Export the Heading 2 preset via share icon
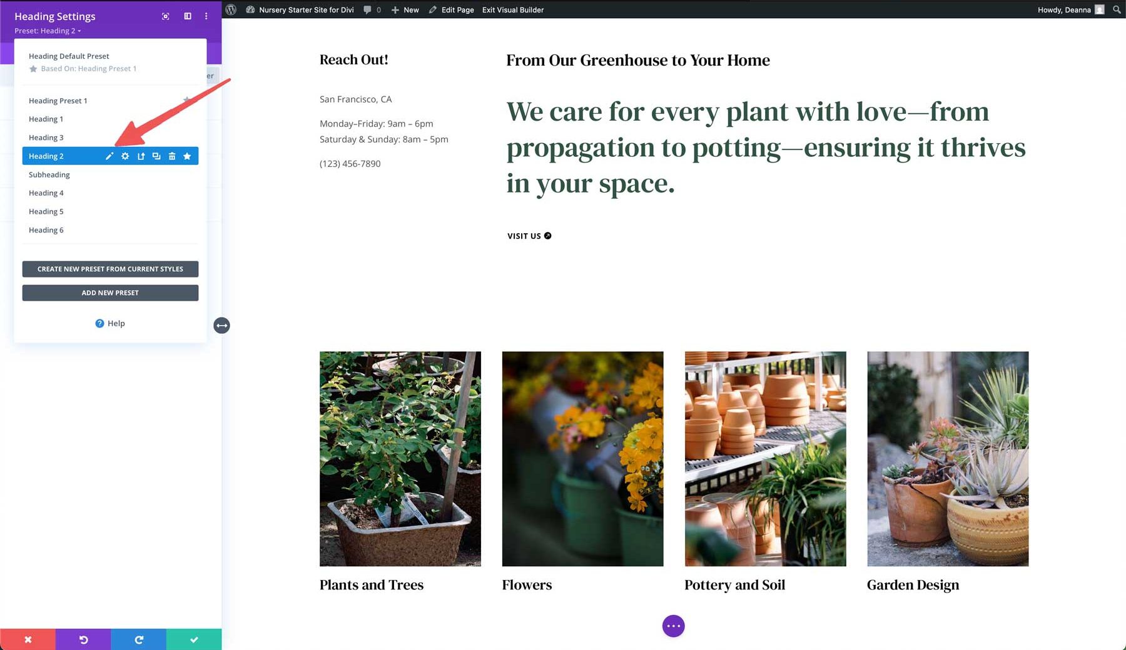 [141, 156]
